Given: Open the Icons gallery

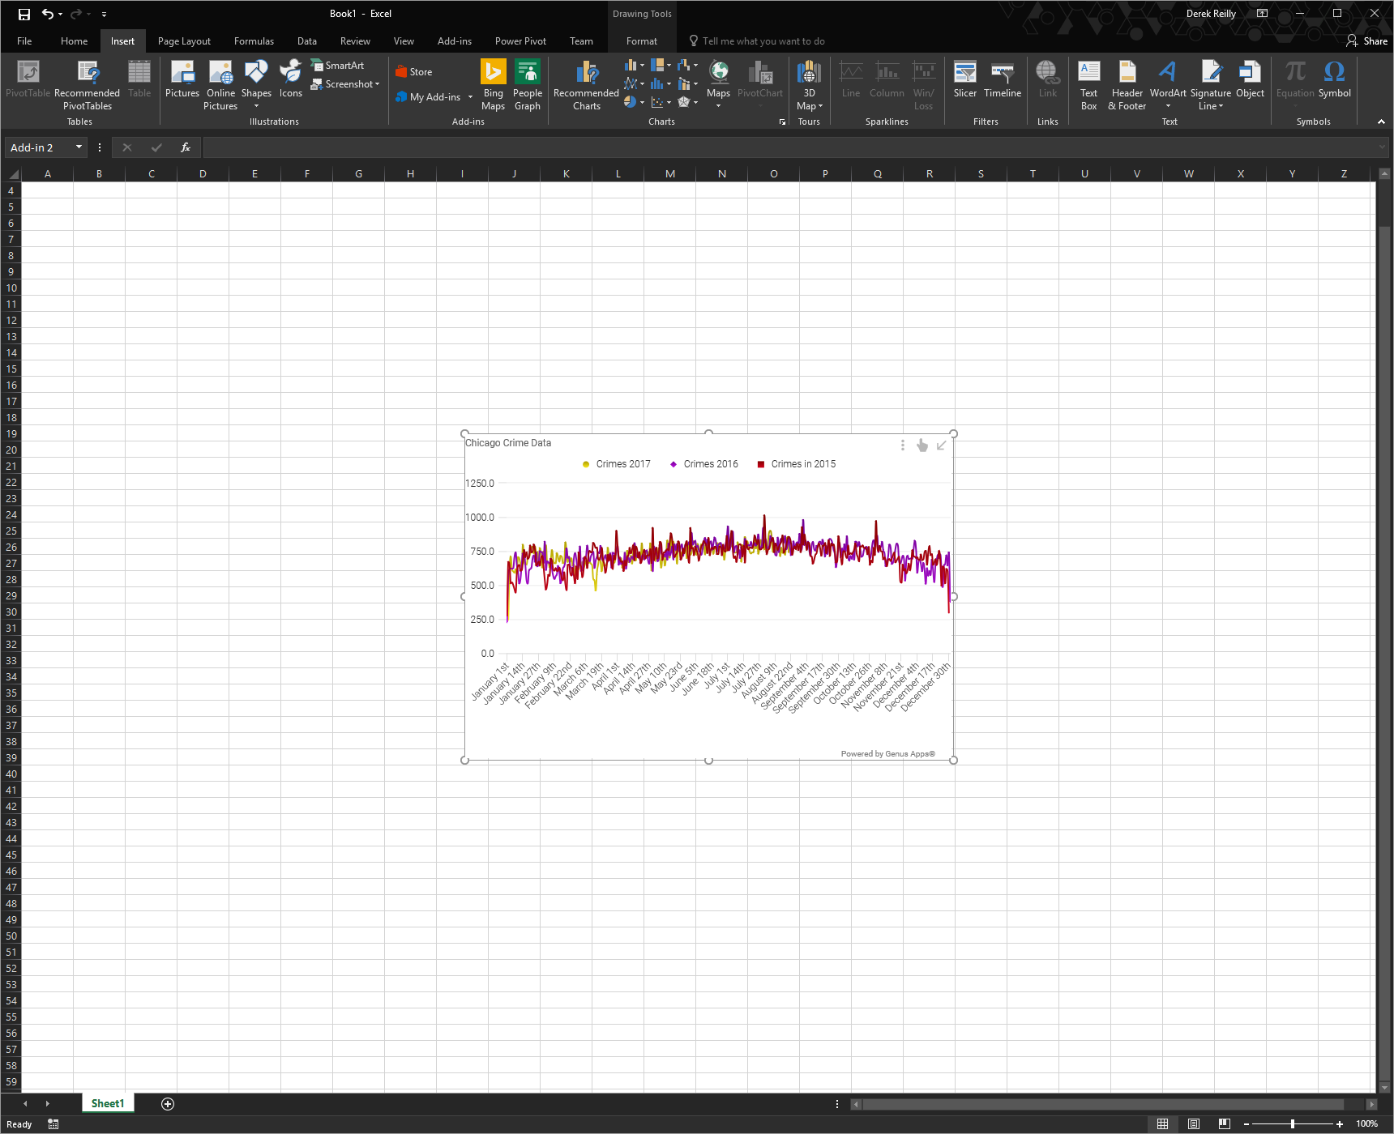Looking at the screenshot, I should coord(291,79).
